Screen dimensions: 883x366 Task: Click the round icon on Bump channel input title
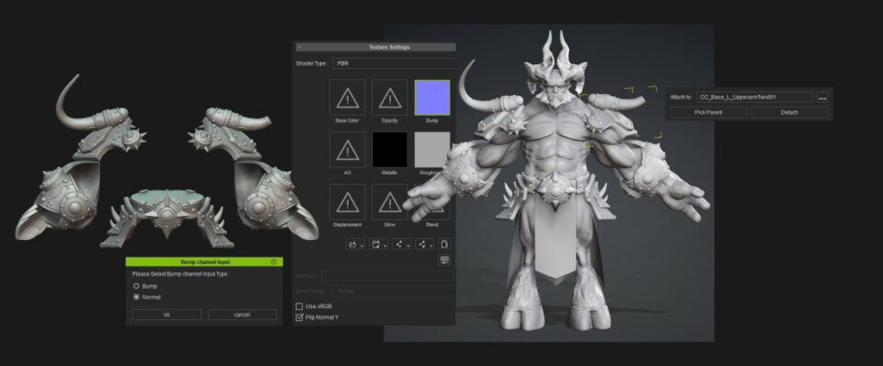[x=274, y=262]
